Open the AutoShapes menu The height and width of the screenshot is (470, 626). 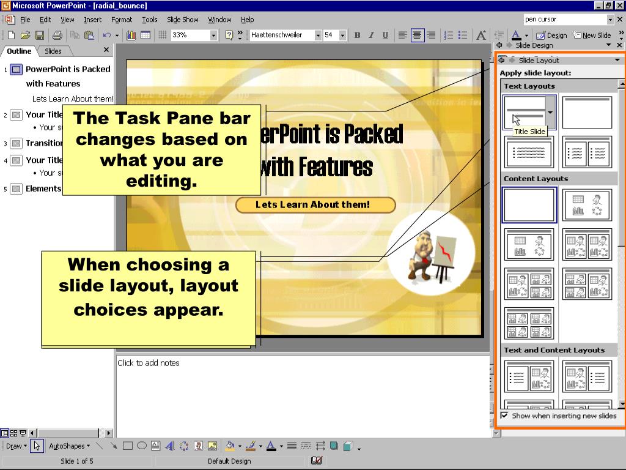click(x=69, y=446)
